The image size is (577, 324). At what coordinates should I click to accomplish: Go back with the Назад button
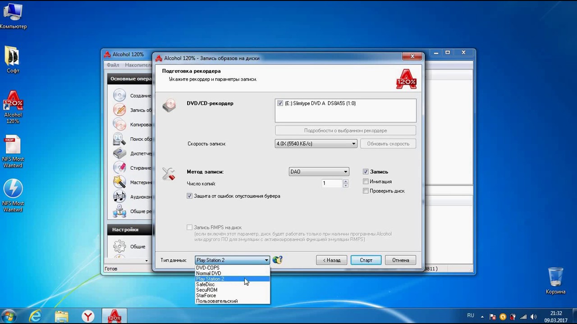(331, 260)
